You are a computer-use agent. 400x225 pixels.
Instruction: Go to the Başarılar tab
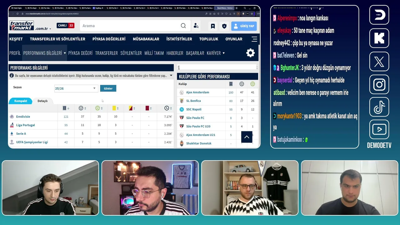[x=195, y=53]
